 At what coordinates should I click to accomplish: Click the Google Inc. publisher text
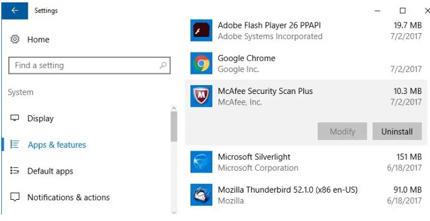238,69
